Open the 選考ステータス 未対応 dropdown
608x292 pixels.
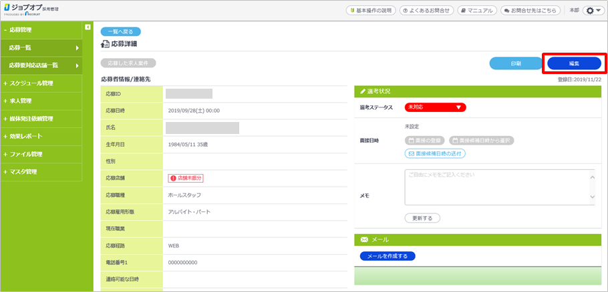point(435,107)
